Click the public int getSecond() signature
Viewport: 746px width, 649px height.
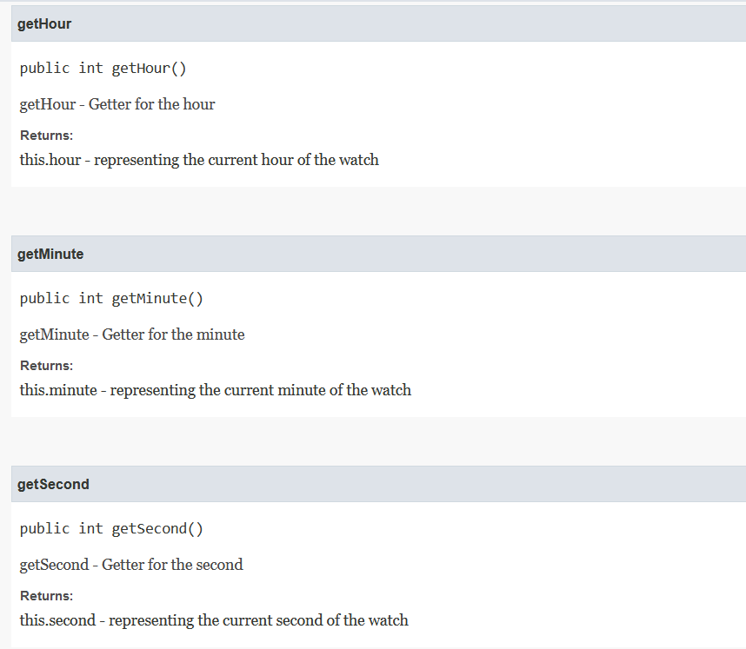click(x=111, y=529)
